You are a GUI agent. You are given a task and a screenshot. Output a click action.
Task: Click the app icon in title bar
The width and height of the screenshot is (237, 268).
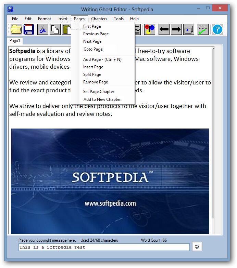click(x=10, y=9)
